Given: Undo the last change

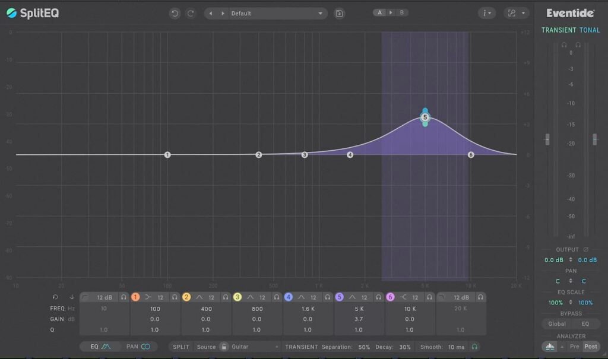Looking at the screenshot, I should pyautogui.click(x=175, y=13).
